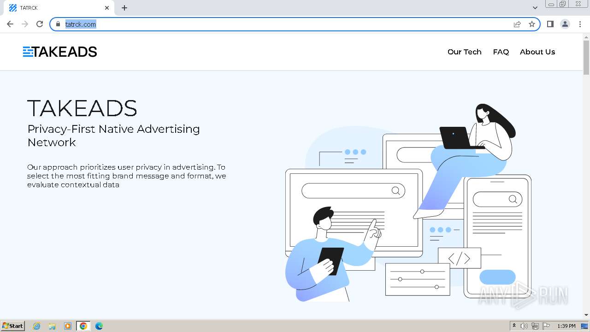Click the lock site info icon
The image size is (590, 332).
pyautogui.click(x=58, y=24)
